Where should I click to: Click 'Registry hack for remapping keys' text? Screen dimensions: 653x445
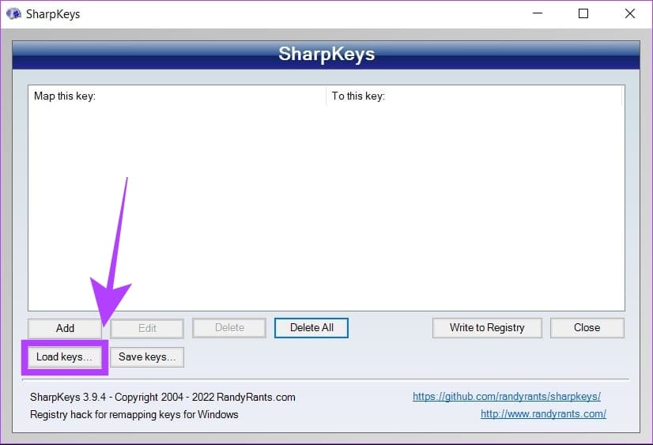pyautogui.click(x=134, y=415)
